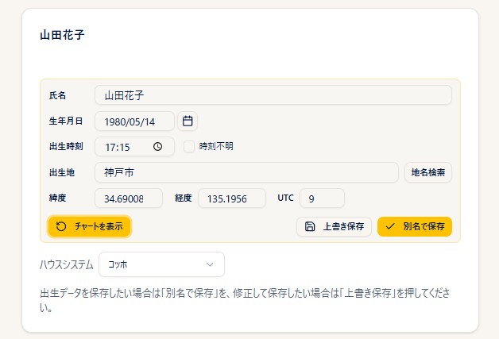Image resolution: width=499 pixels, height=339 pixels.
Task: Save with 上書き保存 button
Action: pyautogui.click(x=334, y=226)
